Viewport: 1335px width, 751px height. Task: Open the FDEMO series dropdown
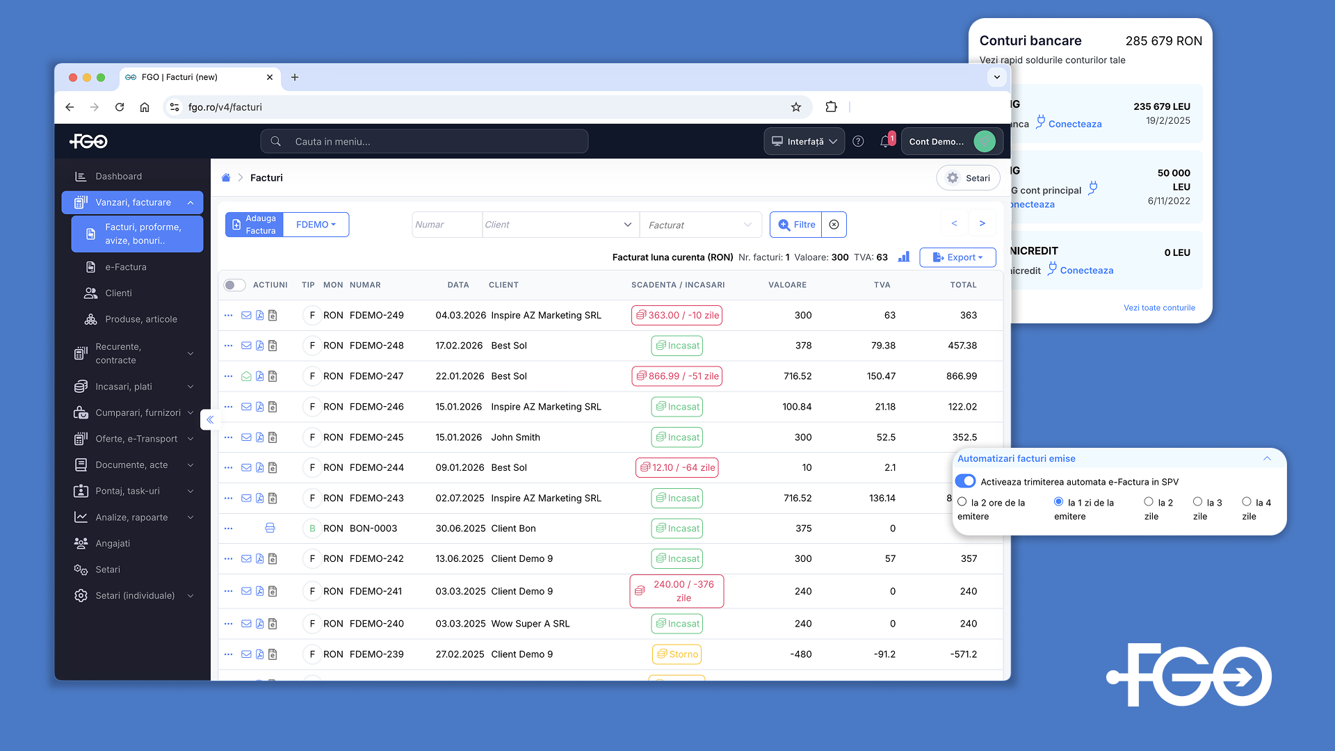click(316, 225)
